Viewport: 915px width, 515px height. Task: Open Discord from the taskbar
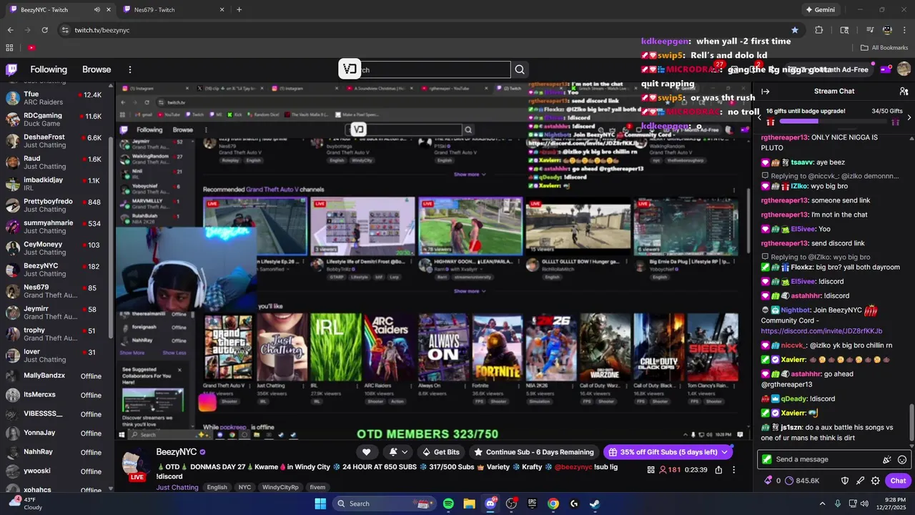(x=490, y=504)
